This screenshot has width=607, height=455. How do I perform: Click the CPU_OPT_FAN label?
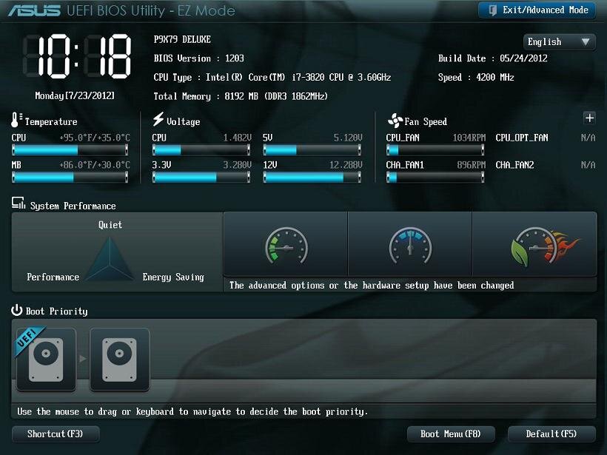[522, 138]
